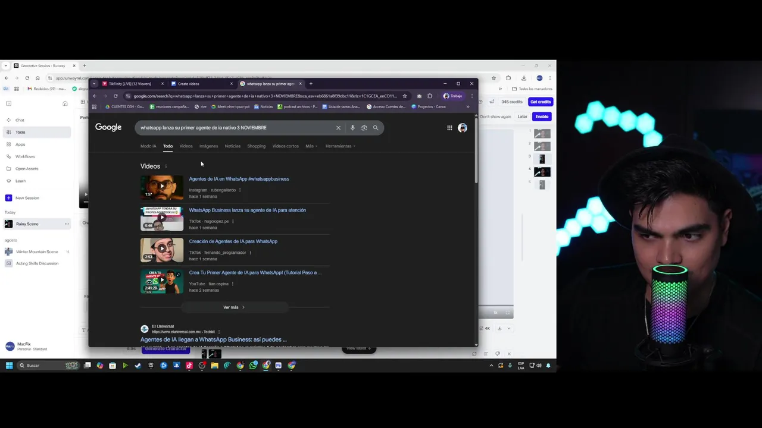
Task: Open options for rubengallardo Instagram video
Action: 240,190
